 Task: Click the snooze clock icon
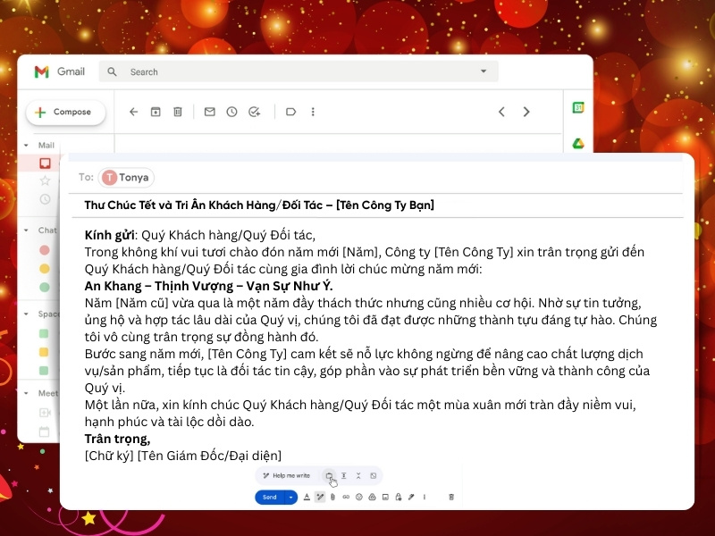[231, 112]
